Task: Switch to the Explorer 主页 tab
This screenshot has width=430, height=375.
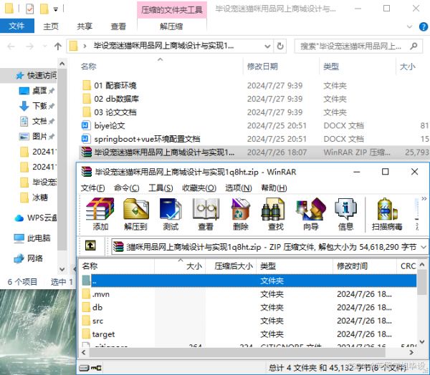Action: [x=51, y=26]
